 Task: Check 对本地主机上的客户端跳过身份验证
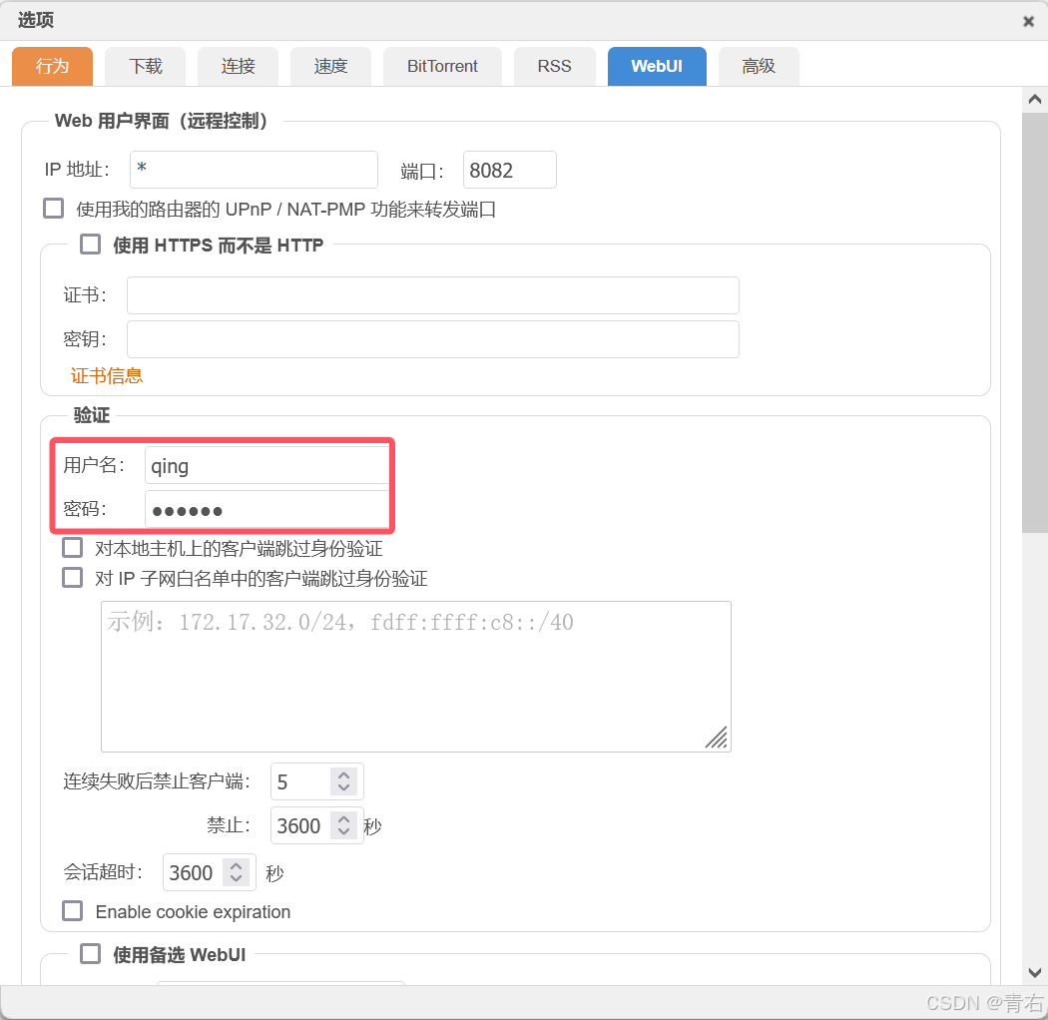tap(72, 548)
